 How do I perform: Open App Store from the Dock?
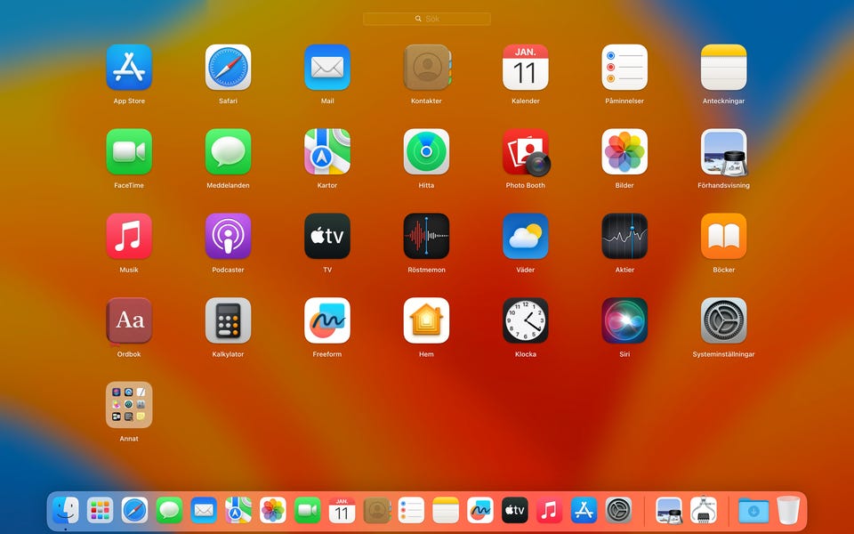pyautogui.click(x=584, y=511)
